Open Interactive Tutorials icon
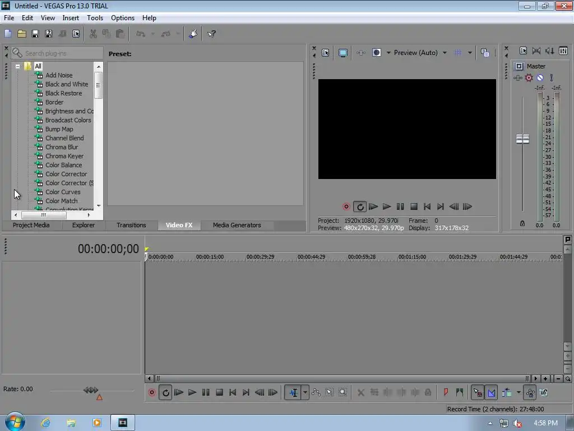The height and width of the screenshot is (431, 574). point(193,34)
